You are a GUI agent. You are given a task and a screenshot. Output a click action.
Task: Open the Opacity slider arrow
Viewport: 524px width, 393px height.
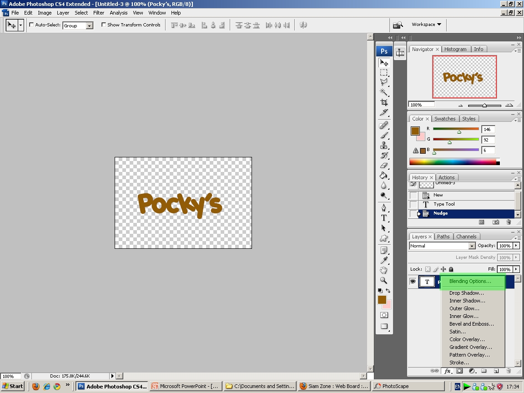[x=516, y=246]
